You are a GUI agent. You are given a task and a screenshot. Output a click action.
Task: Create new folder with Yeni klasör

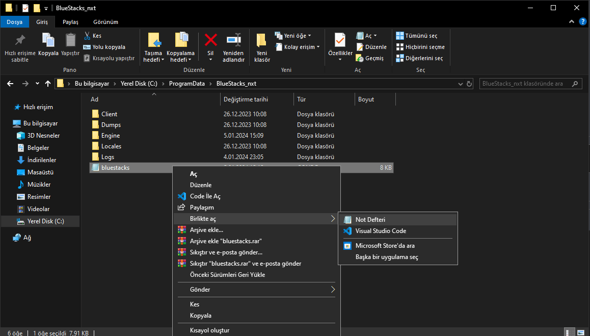[x=262, y=48]
